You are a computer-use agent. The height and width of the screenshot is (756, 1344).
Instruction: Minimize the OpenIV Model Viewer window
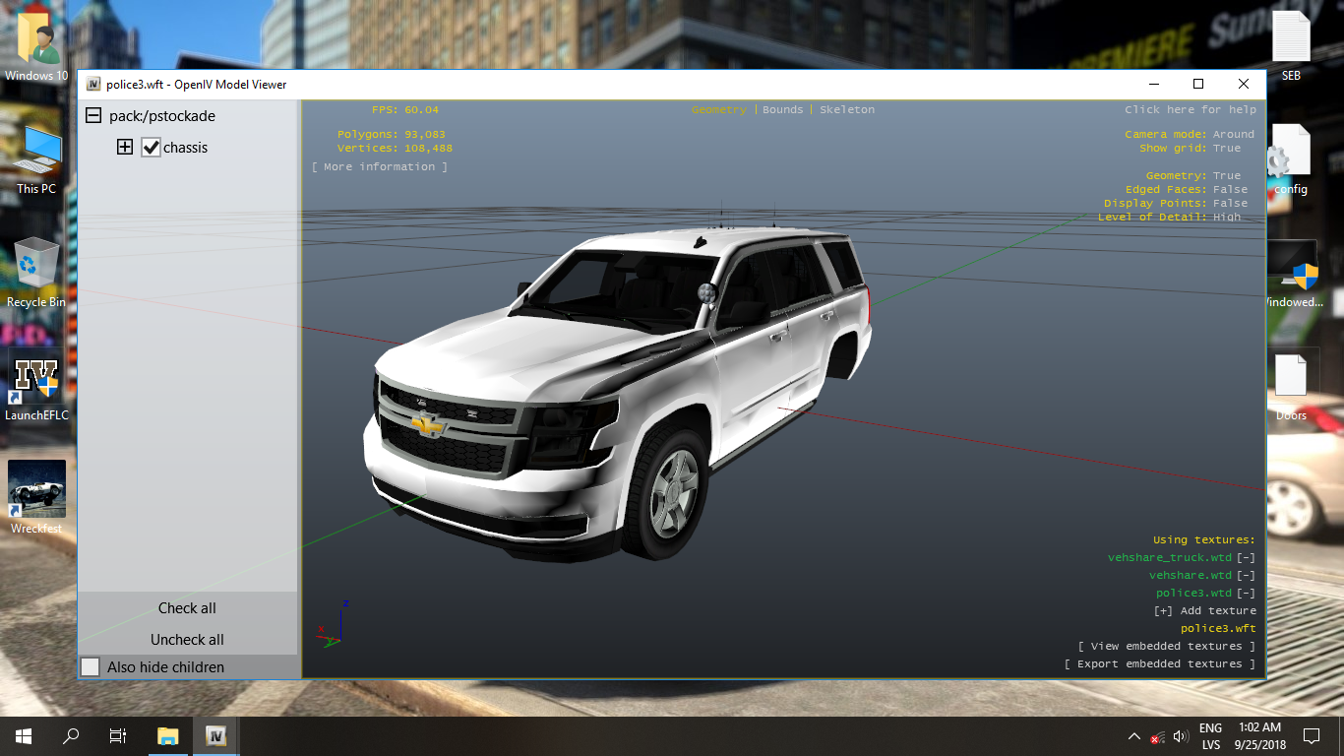click(1153, 85)
